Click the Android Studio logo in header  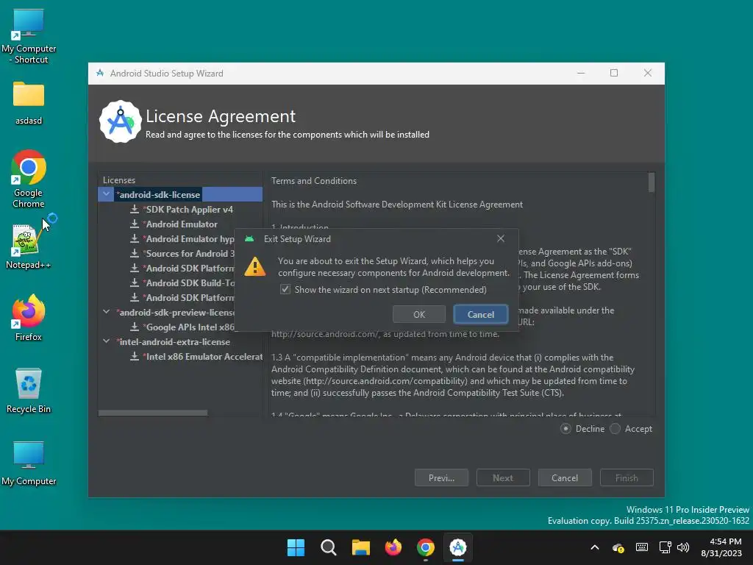click(120, 121)
